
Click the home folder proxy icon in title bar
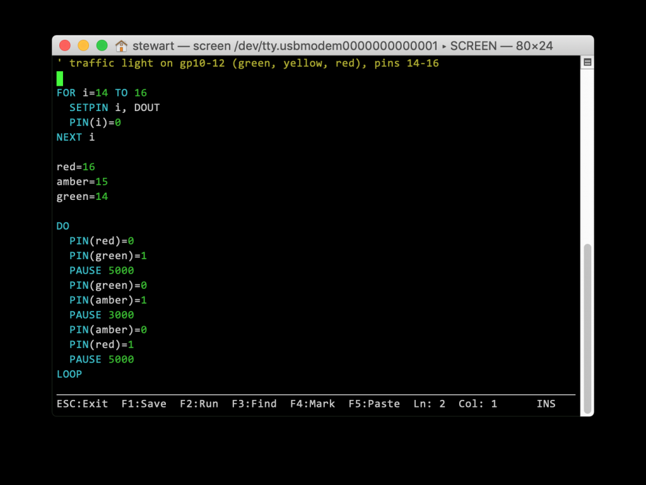pos(122,46)
